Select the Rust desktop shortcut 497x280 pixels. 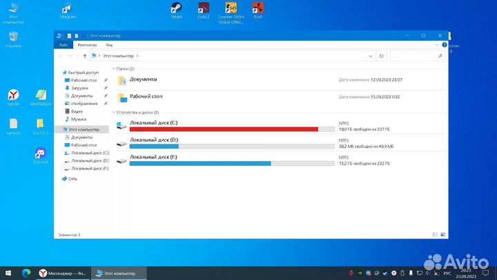(x=258, y=10)
